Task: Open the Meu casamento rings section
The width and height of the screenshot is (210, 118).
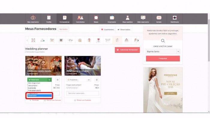Action: (x=33, y=19)
